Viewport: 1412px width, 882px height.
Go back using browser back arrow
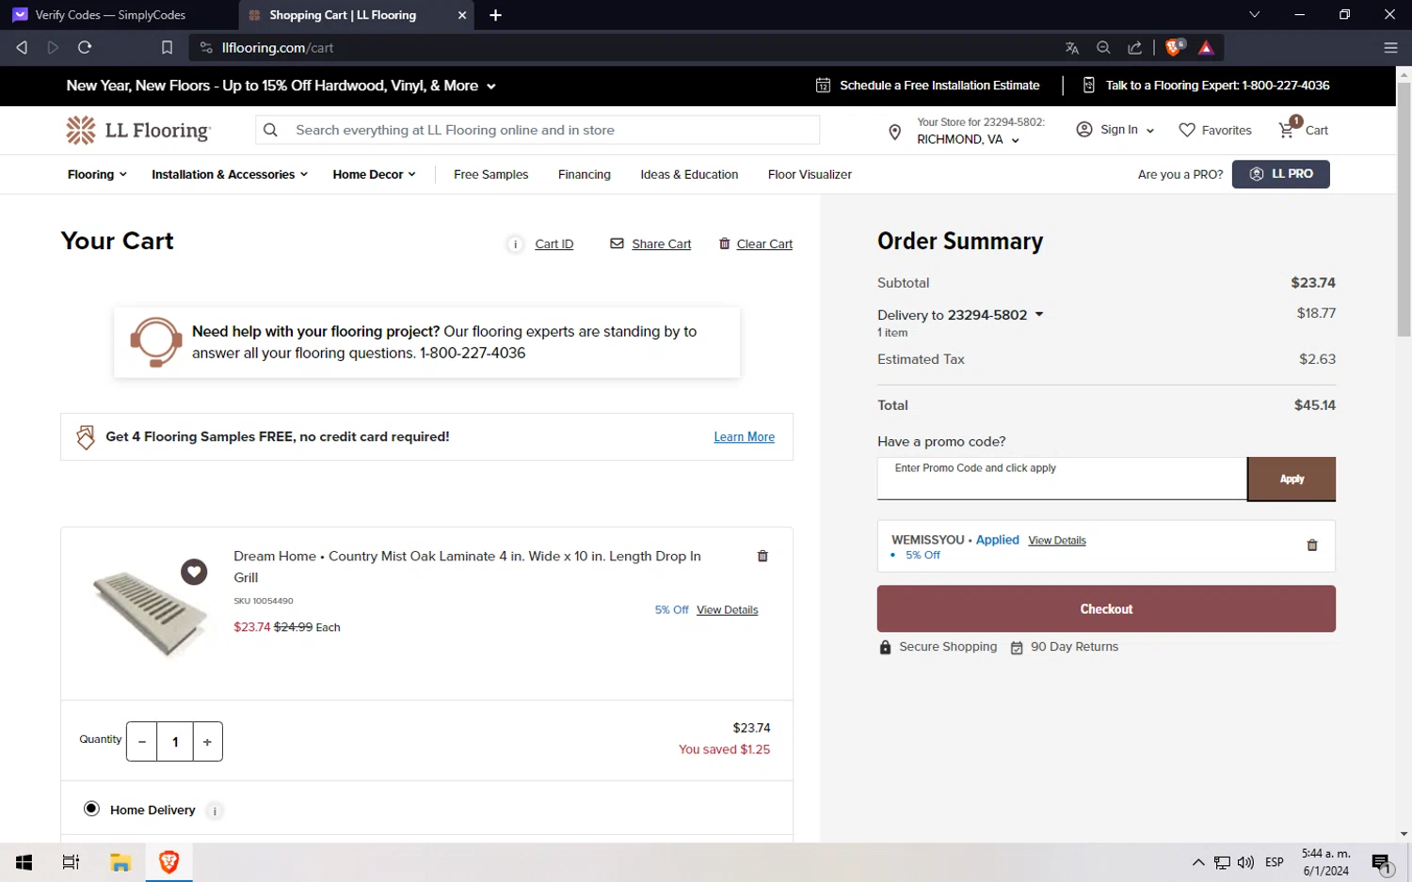pos(22,48)
